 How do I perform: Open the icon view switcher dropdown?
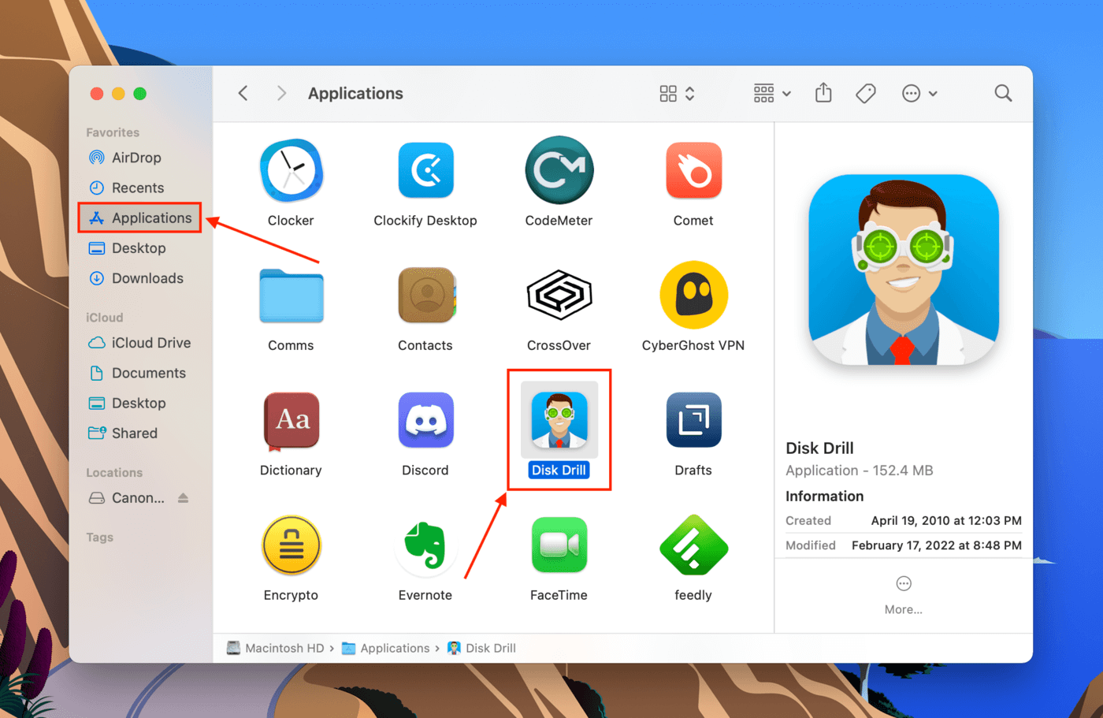click(677, 94)
